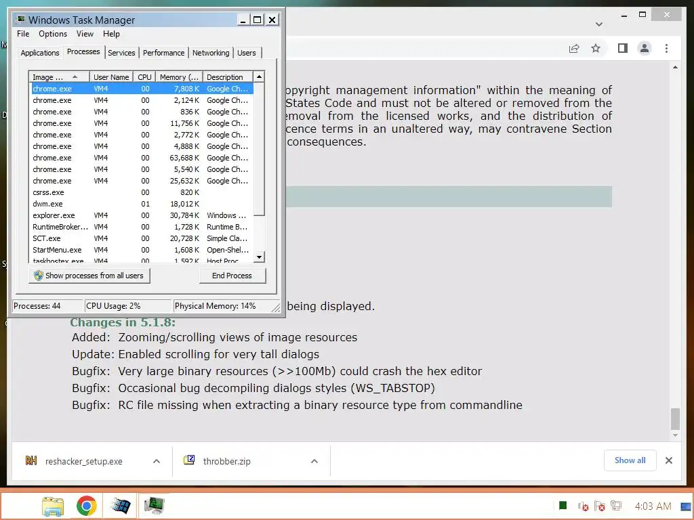Click Physical Memory 14% status
The height and width of the screenshot is (520, 694).
(x=215, y=306)
